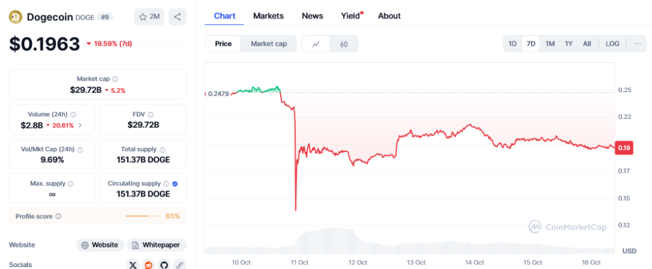The height and width of the screenshot is (269, 652).
Task: Open the Dogecoin Website link
Action: click(100, 245)
